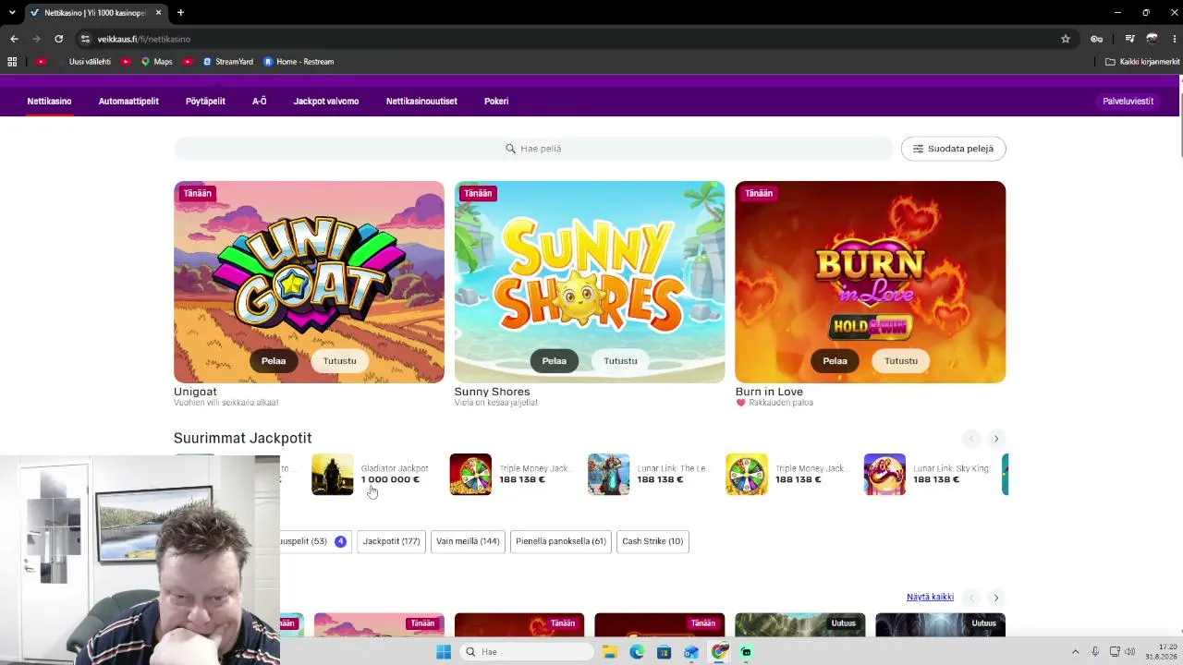Viewport: 1183px width, 665px height.
Task: Open the Chrome profile avatar
Action: click(1152, 39)
